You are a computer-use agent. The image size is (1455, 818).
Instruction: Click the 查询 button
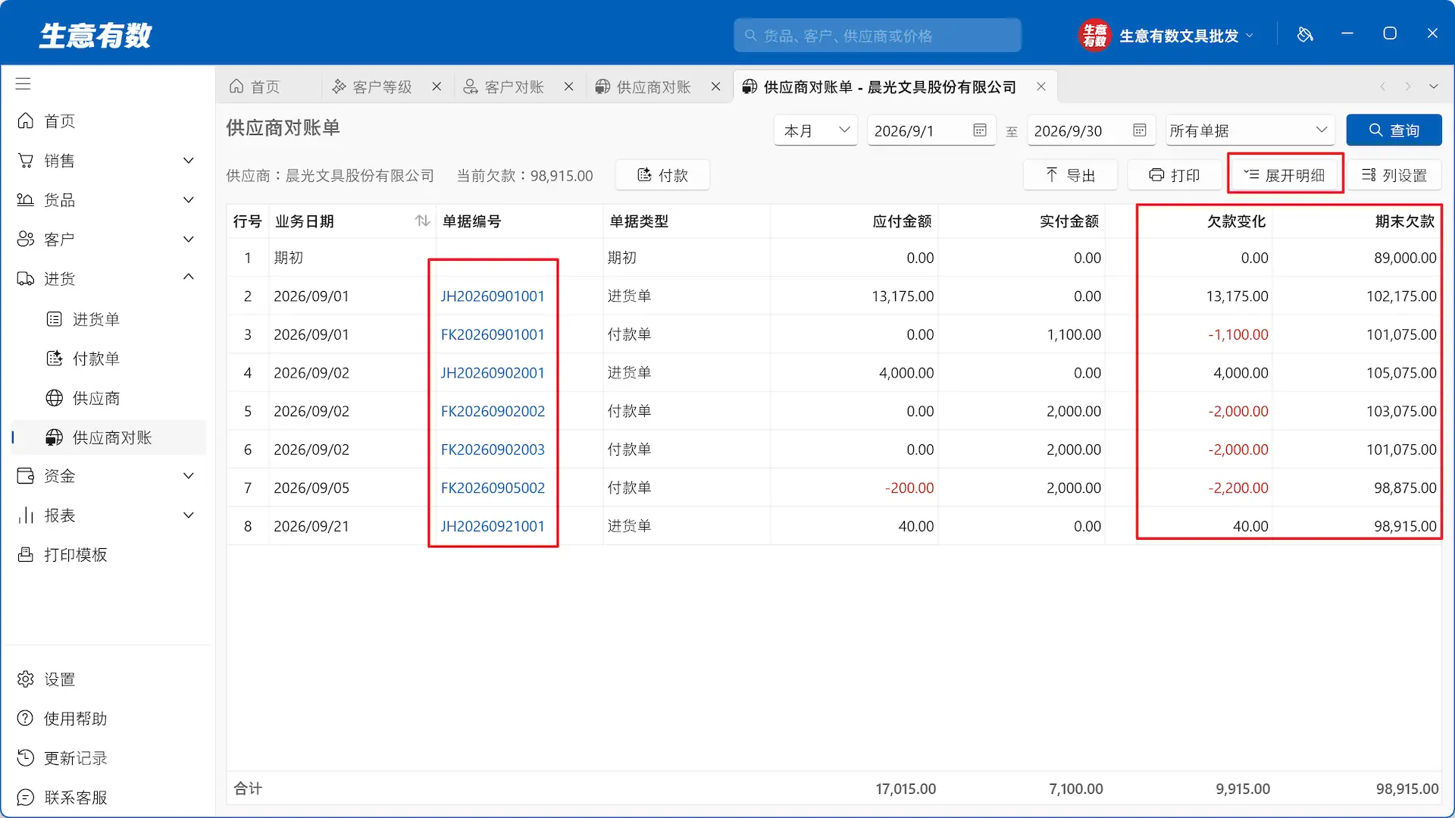pyautogui.click(x=1394, y=130)
